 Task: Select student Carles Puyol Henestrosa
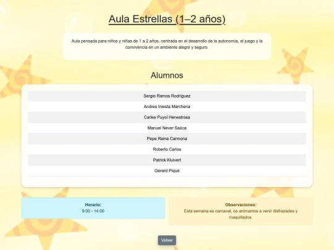tap(167, 117)
